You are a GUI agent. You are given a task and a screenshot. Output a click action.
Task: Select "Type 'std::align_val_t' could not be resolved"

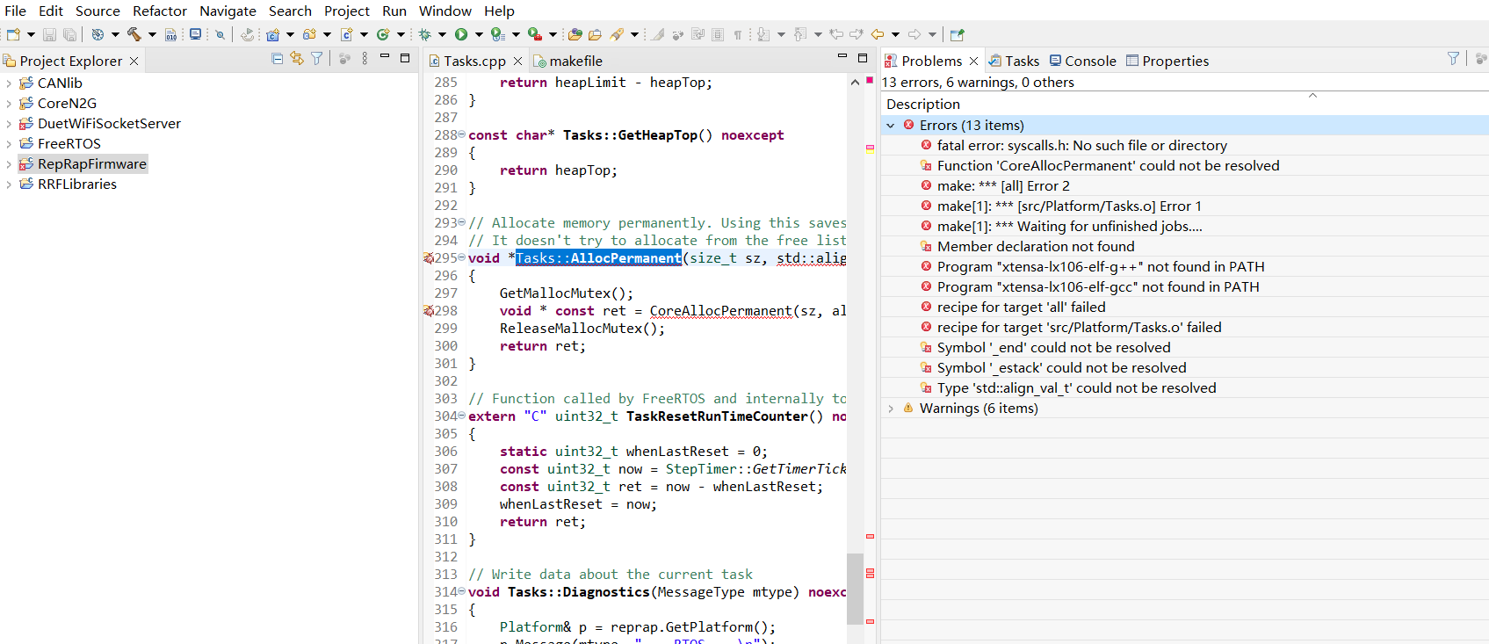(1076, 388)
